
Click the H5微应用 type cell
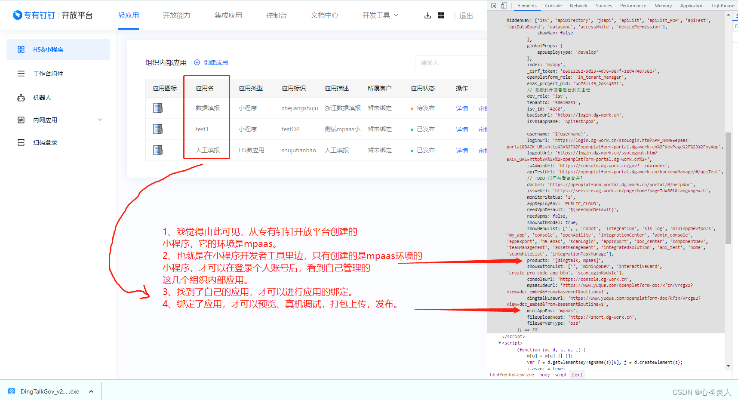tap(252, 150)
